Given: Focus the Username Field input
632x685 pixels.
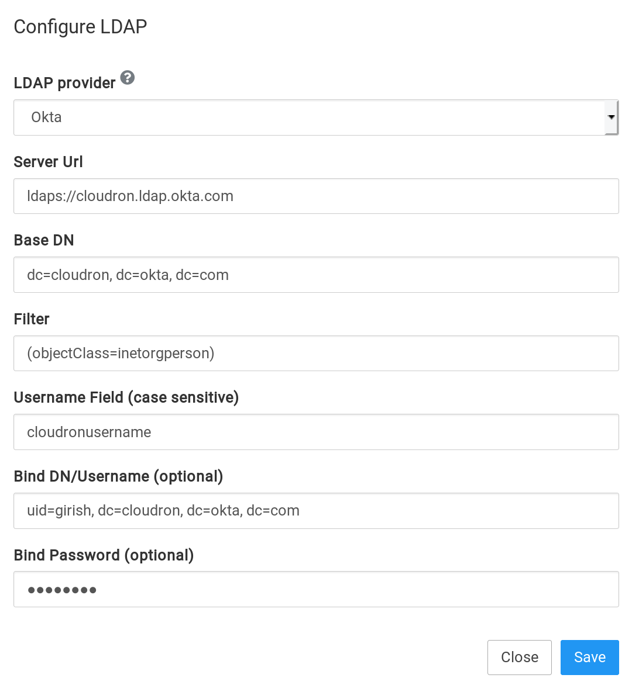Looking at the screenshot, I should [316, 433].
